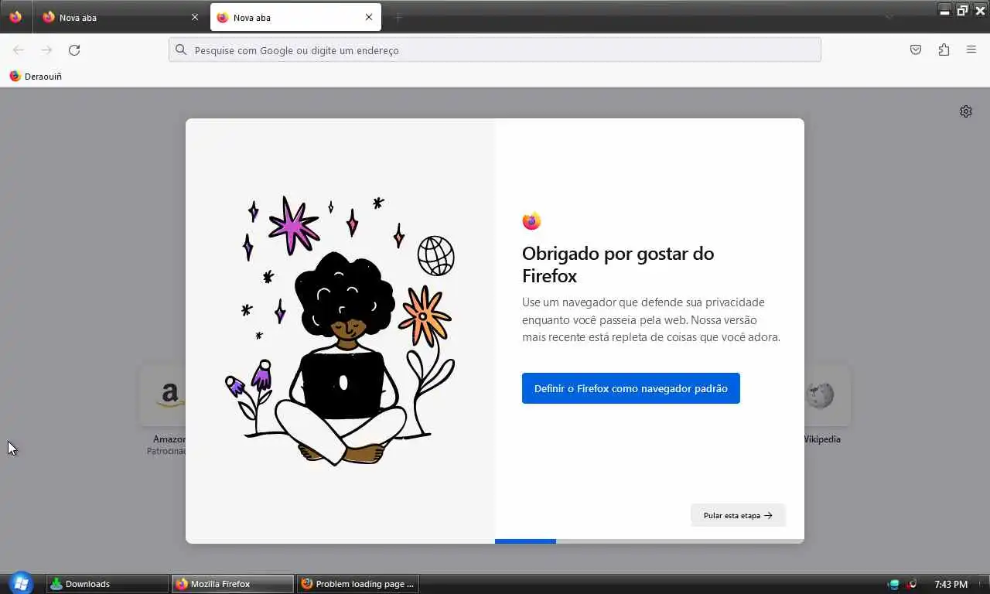Click the network tray icon
This screenshot has width=990, height=594.
894,584
